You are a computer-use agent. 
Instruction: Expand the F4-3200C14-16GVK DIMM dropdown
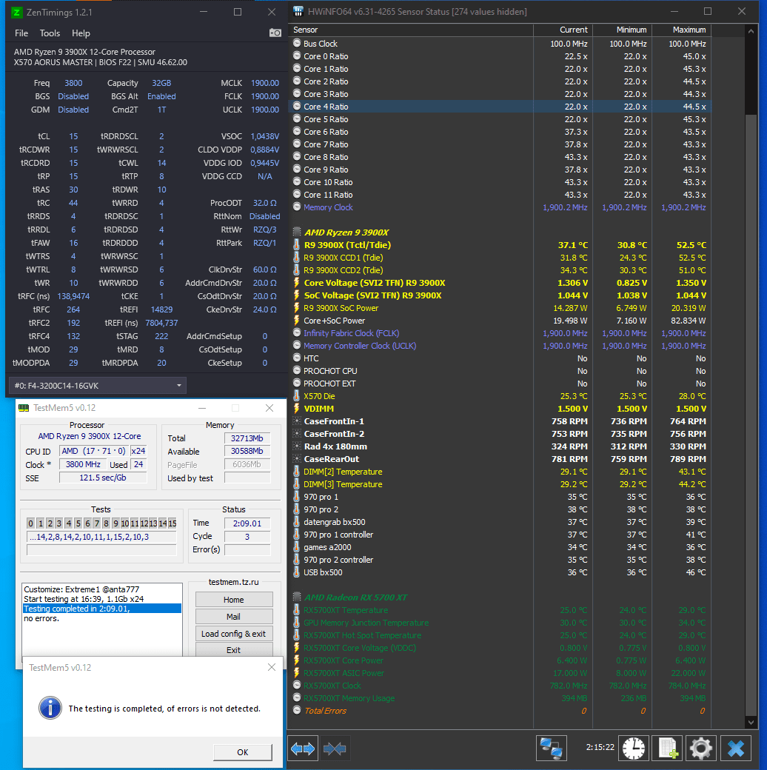pos(98,386)
